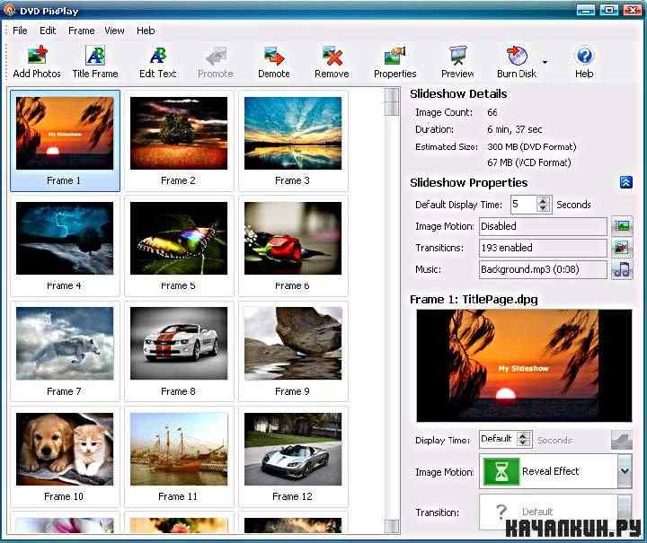Click the Transitions 193 enabled field
Image resolution: width=647 pixels, height=543 pixels.
pyautogui.click(x=543, y=248)
